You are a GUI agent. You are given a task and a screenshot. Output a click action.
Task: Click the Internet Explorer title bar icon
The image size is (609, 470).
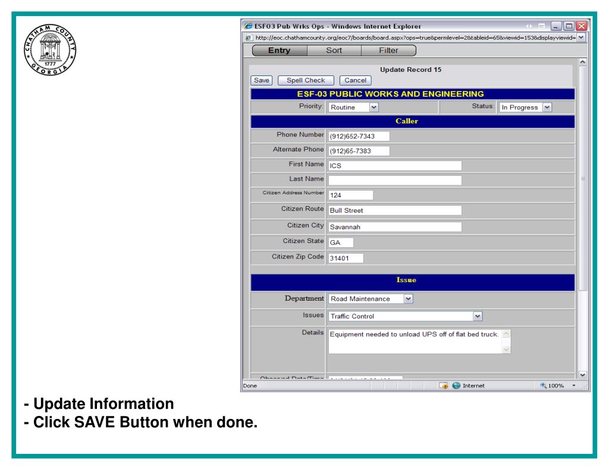coord(248,26)
